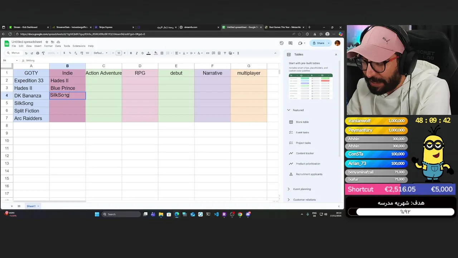Open the font family dropdown

101,53
